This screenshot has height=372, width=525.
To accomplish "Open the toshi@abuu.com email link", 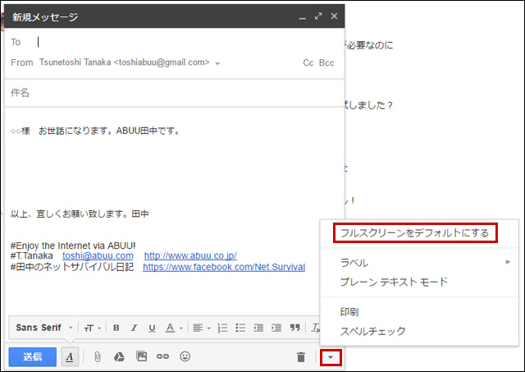I will (x=98, y=255).
